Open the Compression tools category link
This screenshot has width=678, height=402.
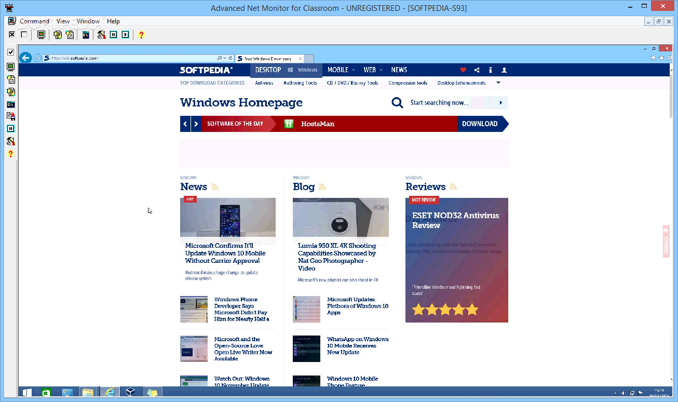pos(408,83)
